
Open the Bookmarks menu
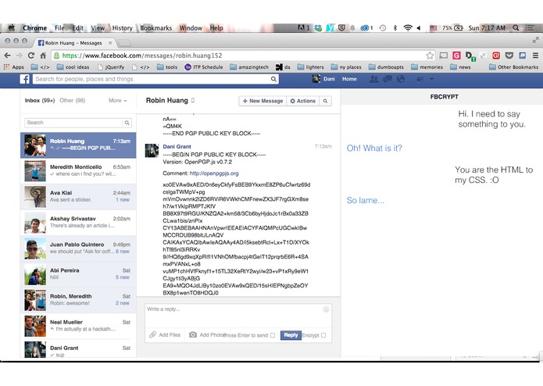(x=155, y=28)
